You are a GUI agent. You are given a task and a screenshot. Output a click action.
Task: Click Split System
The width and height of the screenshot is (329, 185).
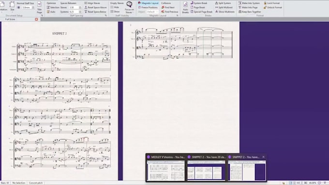pos(223,3)
